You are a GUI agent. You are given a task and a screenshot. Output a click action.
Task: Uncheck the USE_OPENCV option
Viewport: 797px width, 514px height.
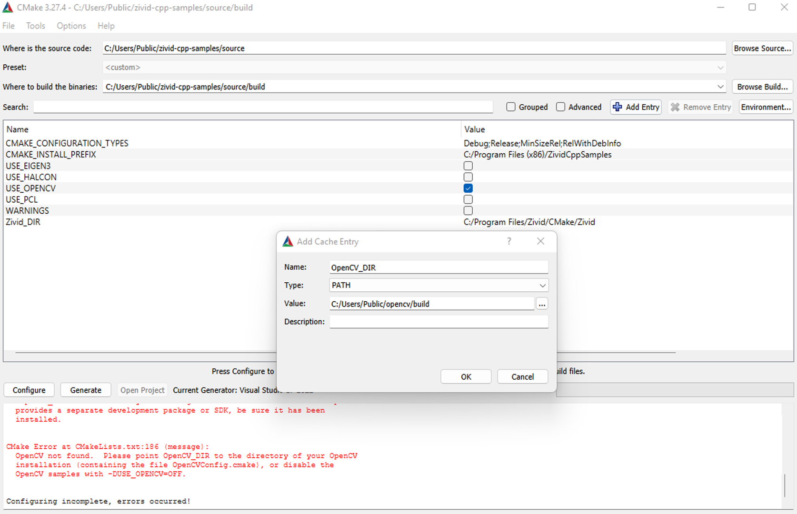(x=468, y=188)
